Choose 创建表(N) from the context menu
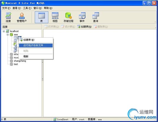158x122 pixels. click(x=36, y=40)
